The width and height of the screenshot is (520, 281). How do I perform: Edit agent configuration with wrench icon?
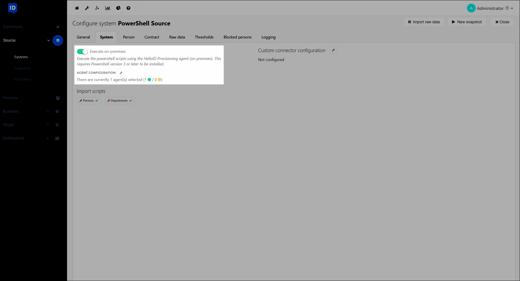[121, 73]
